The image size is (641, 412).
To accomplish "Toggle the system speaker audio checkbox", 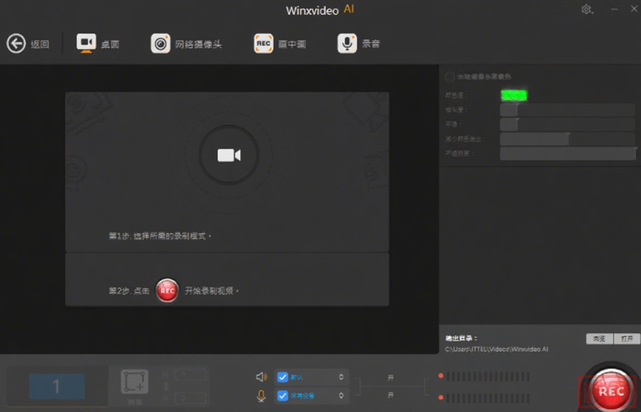I will 282,376.
